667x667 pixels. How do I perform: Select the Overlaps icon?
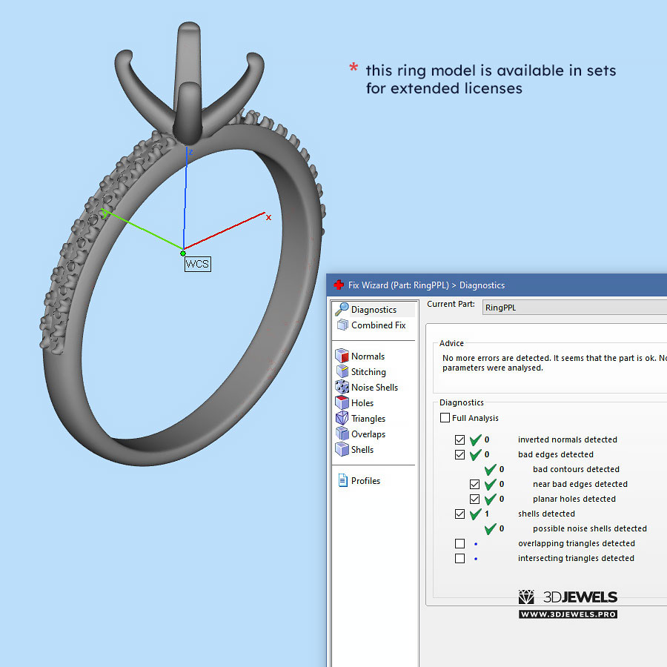[342, 434]
